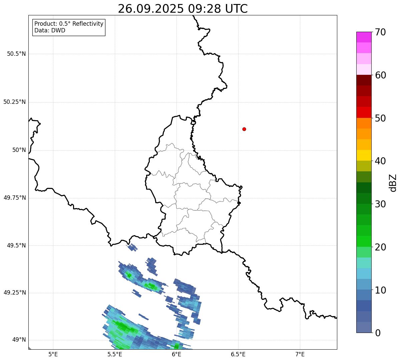Viewport: 401px width, 361px height.
Task: Click the 49°N latitude label
Action: 19,340
